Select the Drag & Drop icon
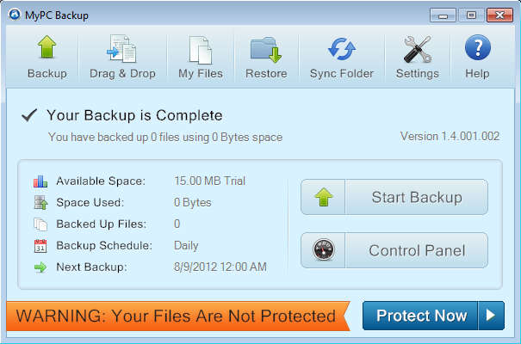 coord(122,49)
